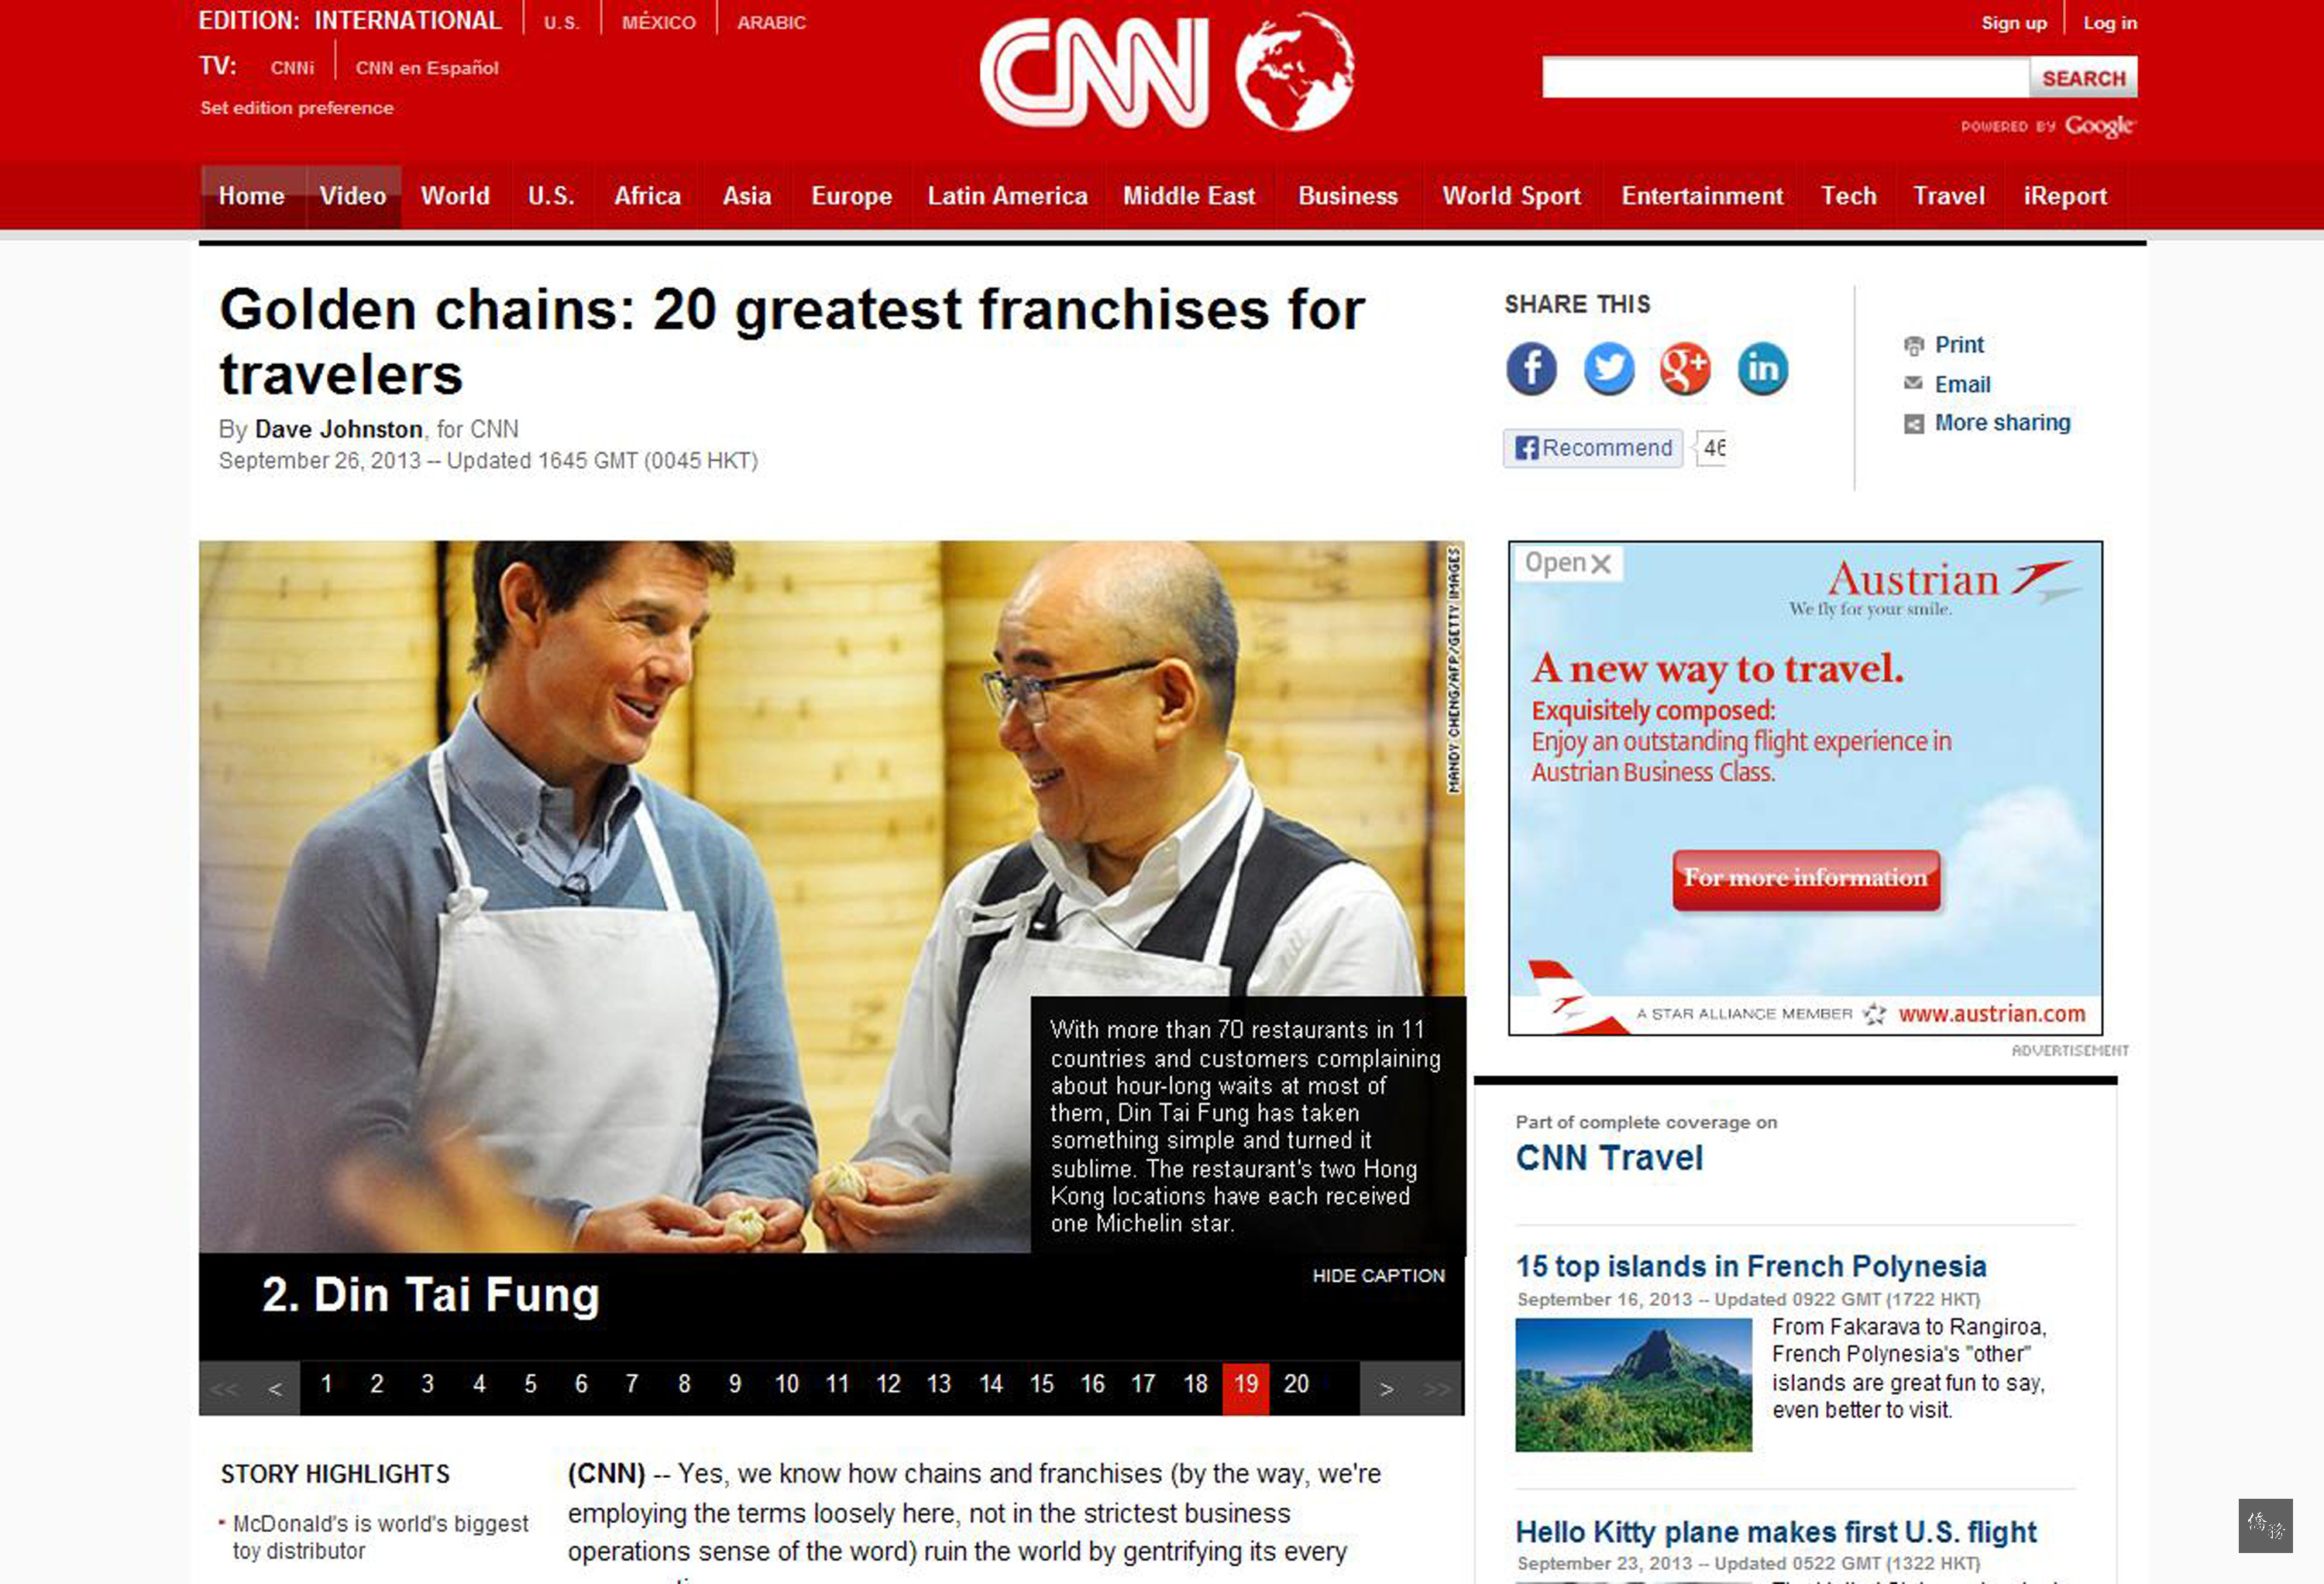Open the Email article option

click(x=1947, y=384)
